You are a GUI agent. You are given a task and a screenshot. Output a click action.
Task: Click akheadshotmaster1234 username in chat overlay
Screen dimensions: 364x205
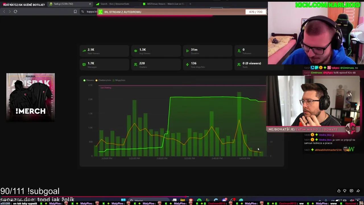click(328, 150)
